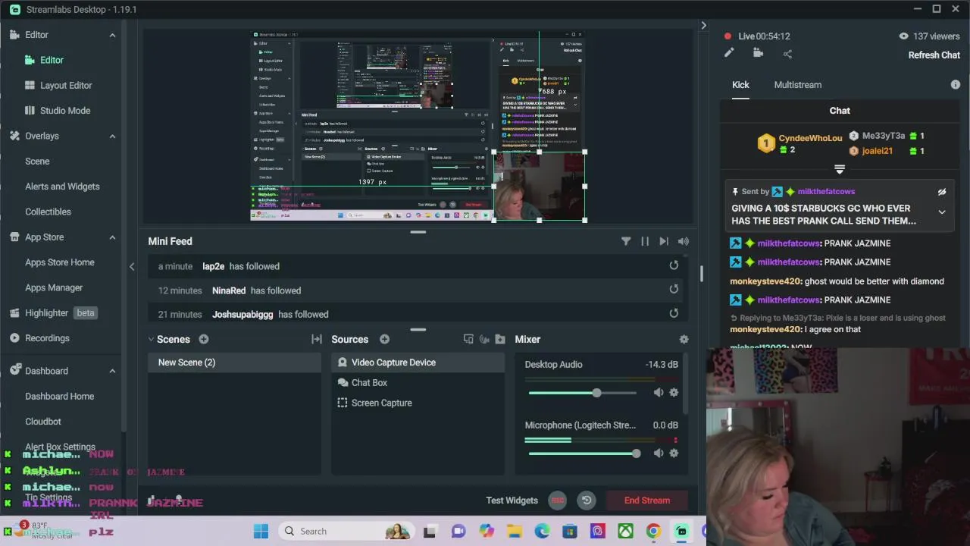This screenshot has width=970, height=546.
Task: Skip the current alert in Mini Feed
Action: click(x=664, y=241)
